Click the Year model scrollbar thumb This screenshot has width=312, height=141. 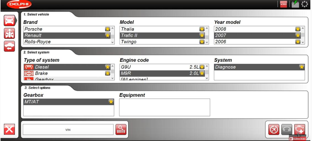pyautogui.click(x=303, y=35)
